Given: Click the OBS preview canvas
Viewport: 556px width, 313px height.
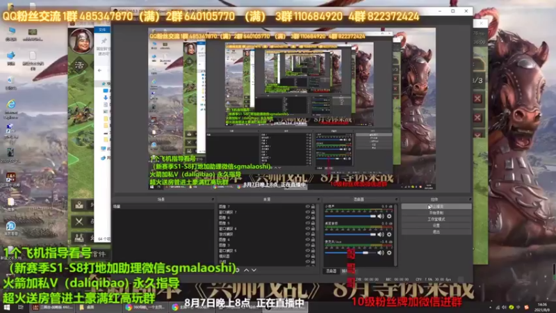Looking at the screenshot, I should pos(292,109).
